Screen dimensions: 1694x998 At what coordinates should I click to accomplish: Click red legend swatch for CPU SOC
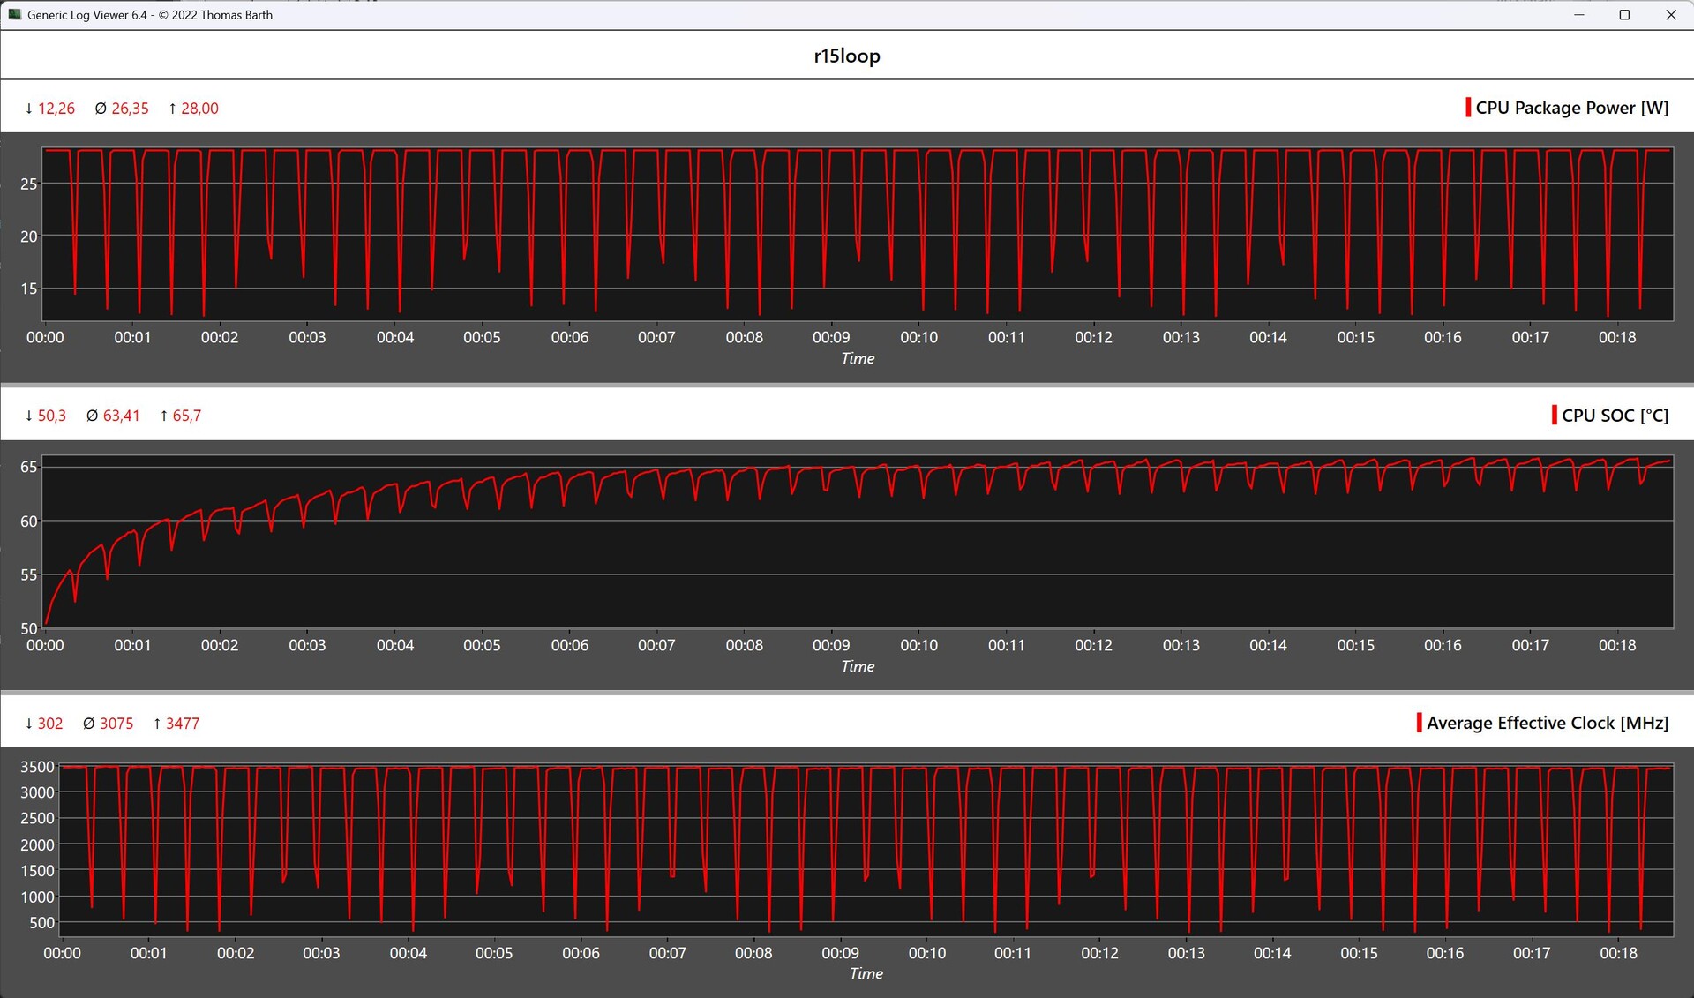coord(1554,416)
